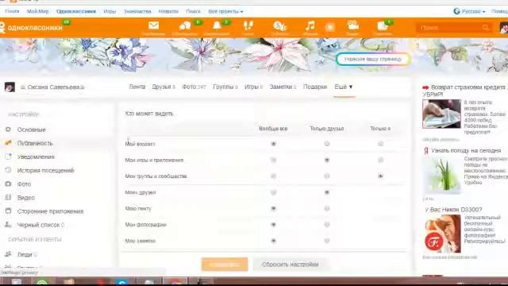
Task: Set Моих друзей to Вообще все
Action: (x=273, y=192)
